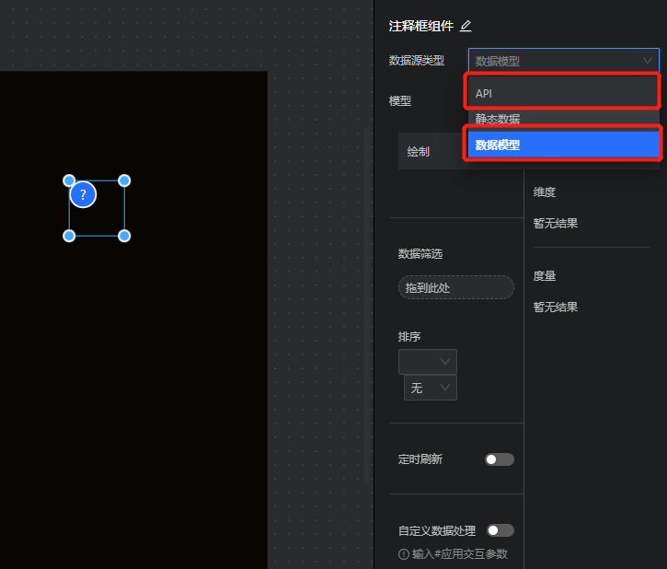Viewport: 667px width, 569px height.
Task: Choose API from the data source list
Action: click(563, 93)
